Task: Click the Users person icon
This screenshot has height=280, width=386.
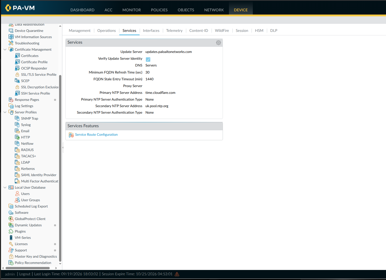Action: click(17, 194)
